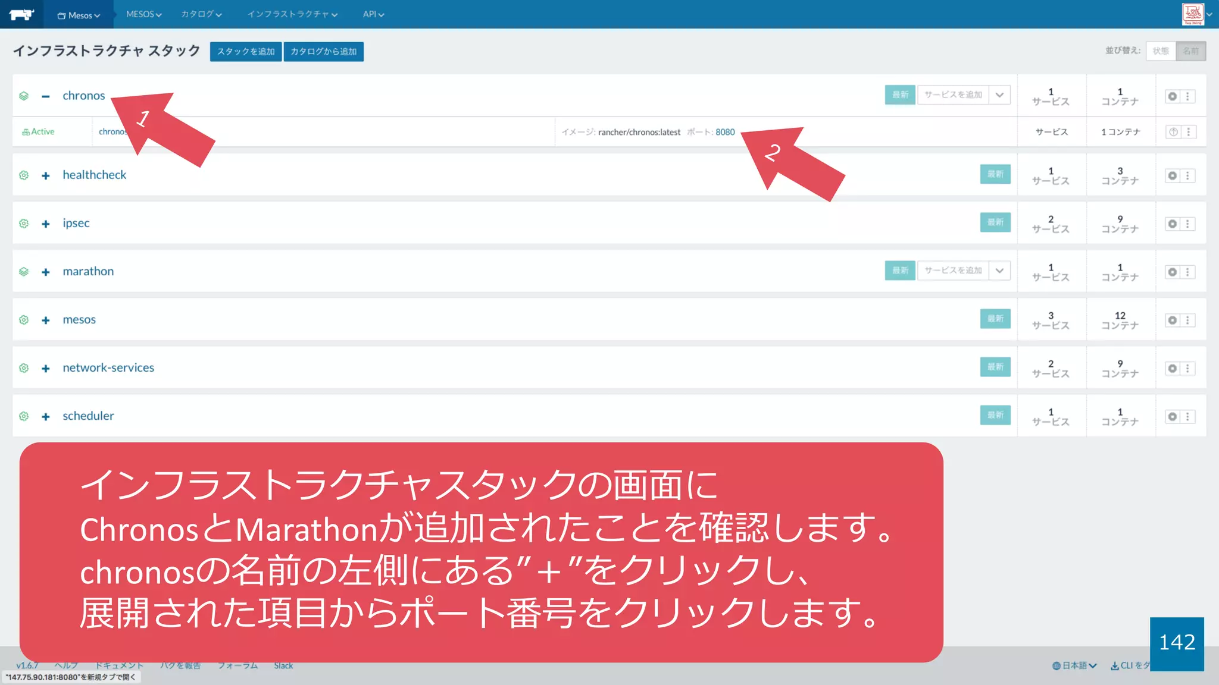The image size is (1219, 685).
Task: Expand the network-services stack
Action: point(46,369)
